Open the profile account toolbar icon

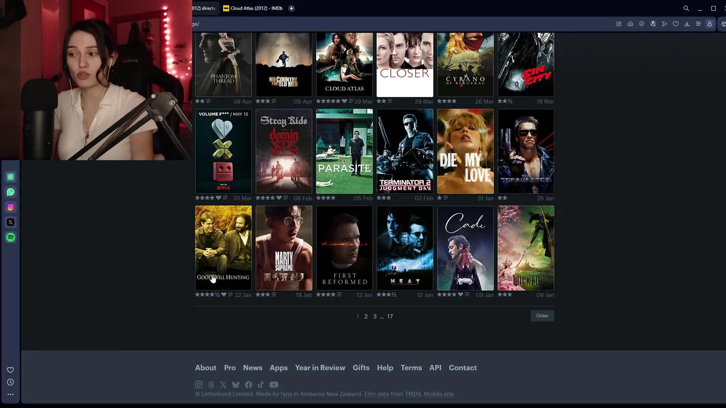(710, 24)
